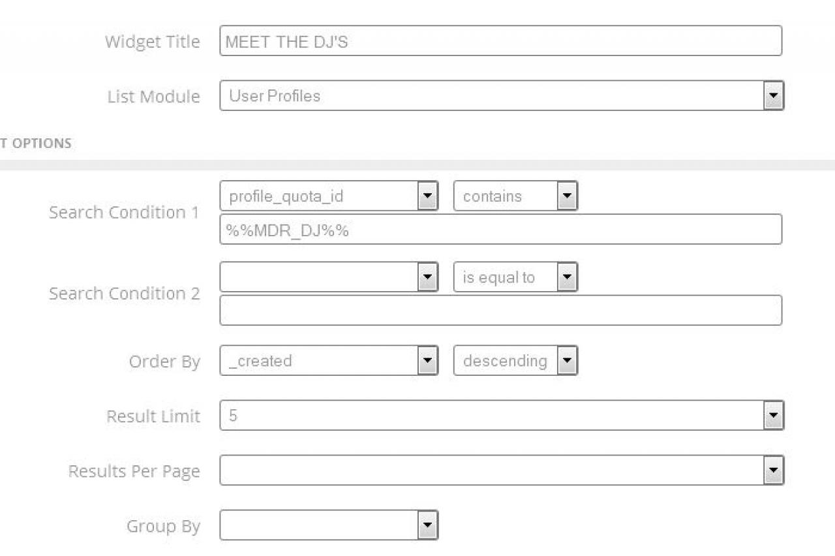
Task: Click the arrow beside profile_quota_id
Action: click(x=427, y=196)
